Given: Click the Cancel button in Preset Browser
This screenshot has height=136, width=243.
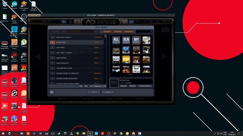Looking at the screenshot, I should click(108, 92).
